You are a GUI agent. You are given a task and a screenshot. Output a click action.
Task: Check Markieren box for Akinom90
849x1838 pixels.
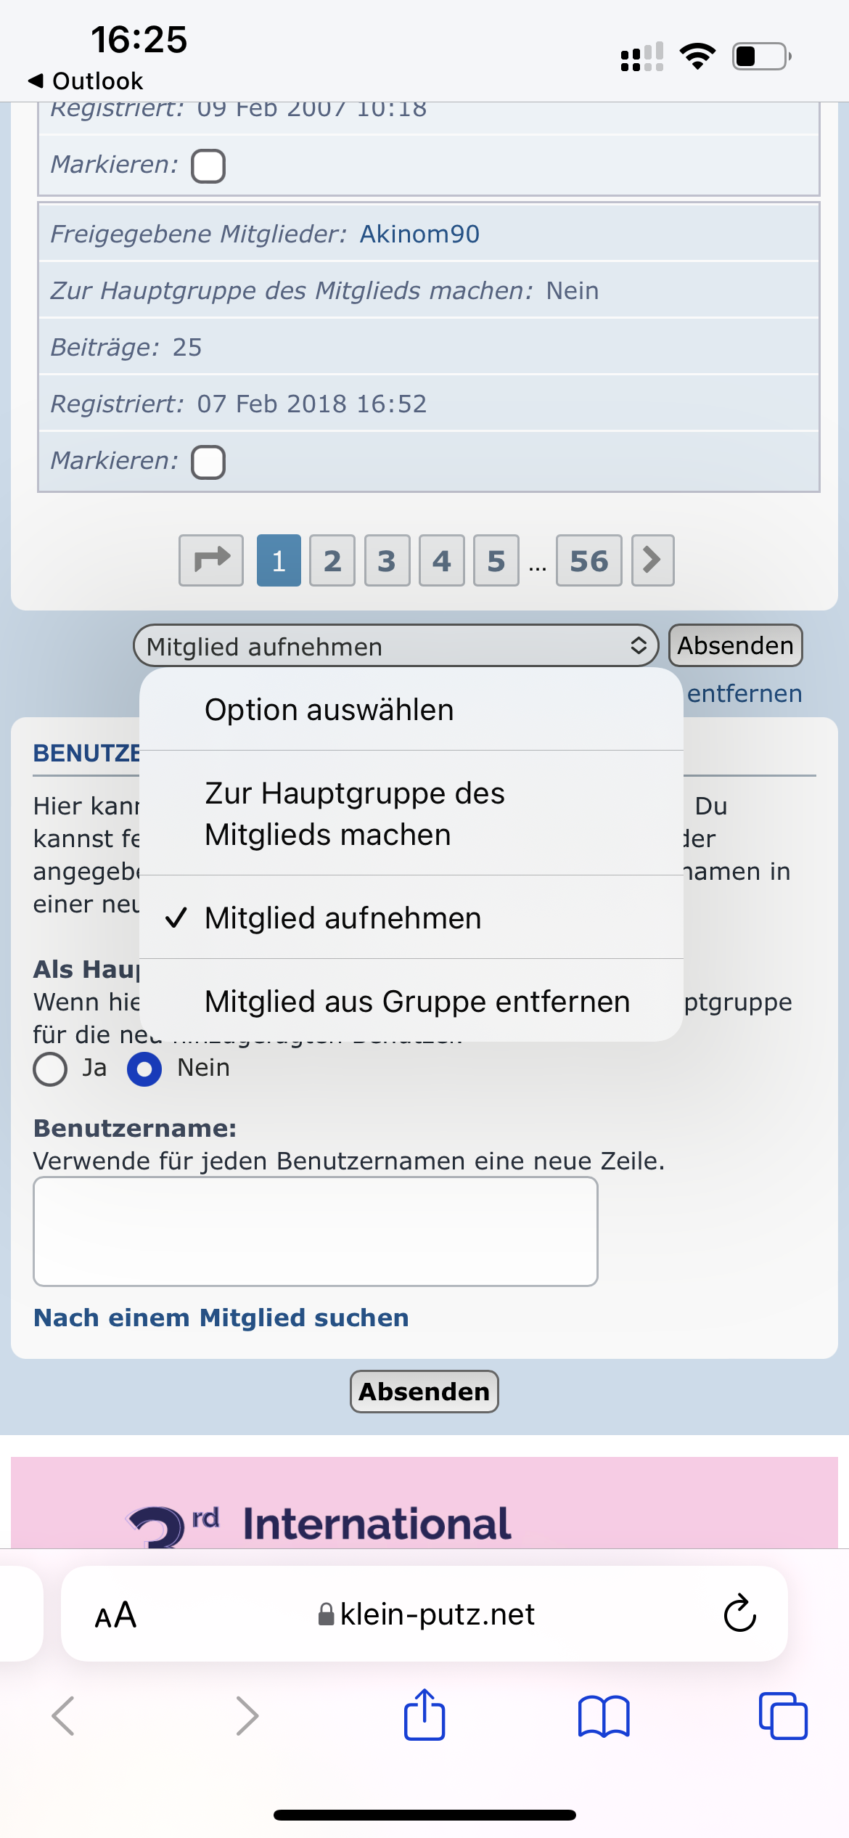click(x=208, y=462)
